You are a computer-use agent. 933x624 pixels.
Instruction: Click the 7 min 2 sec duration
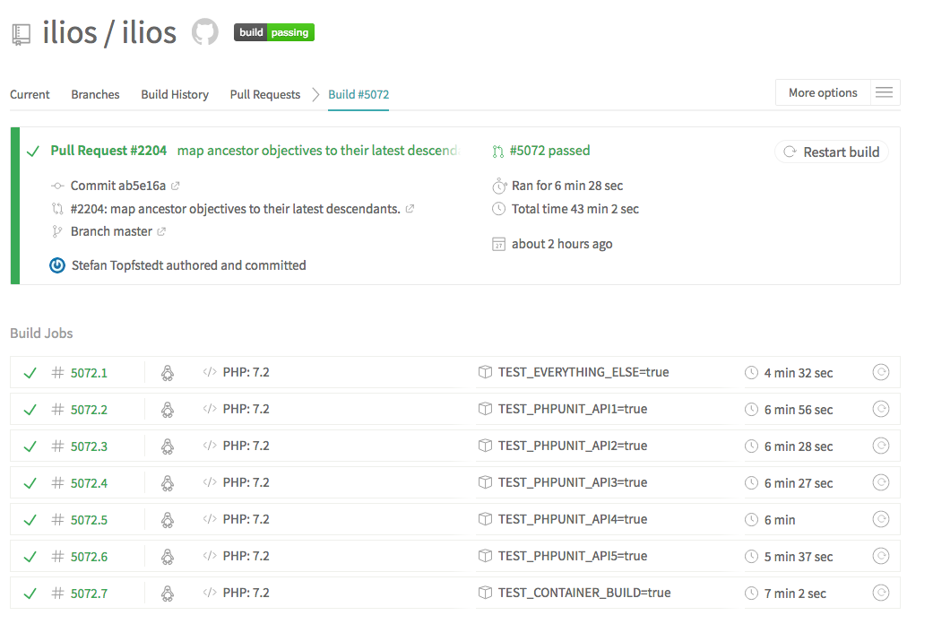[795, 594]
